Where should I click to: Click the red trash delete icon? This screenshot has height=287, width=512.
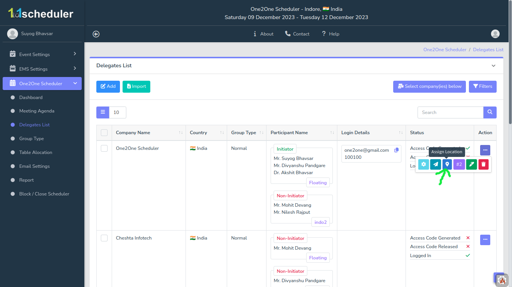[484, 164]
